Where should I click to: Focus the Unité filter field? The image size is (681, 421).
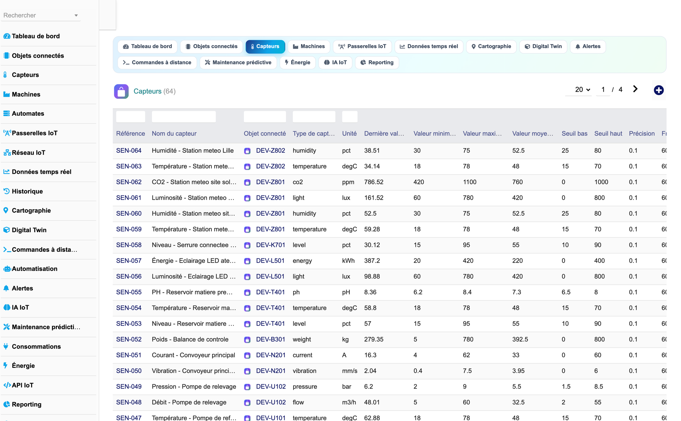point(350,117)
